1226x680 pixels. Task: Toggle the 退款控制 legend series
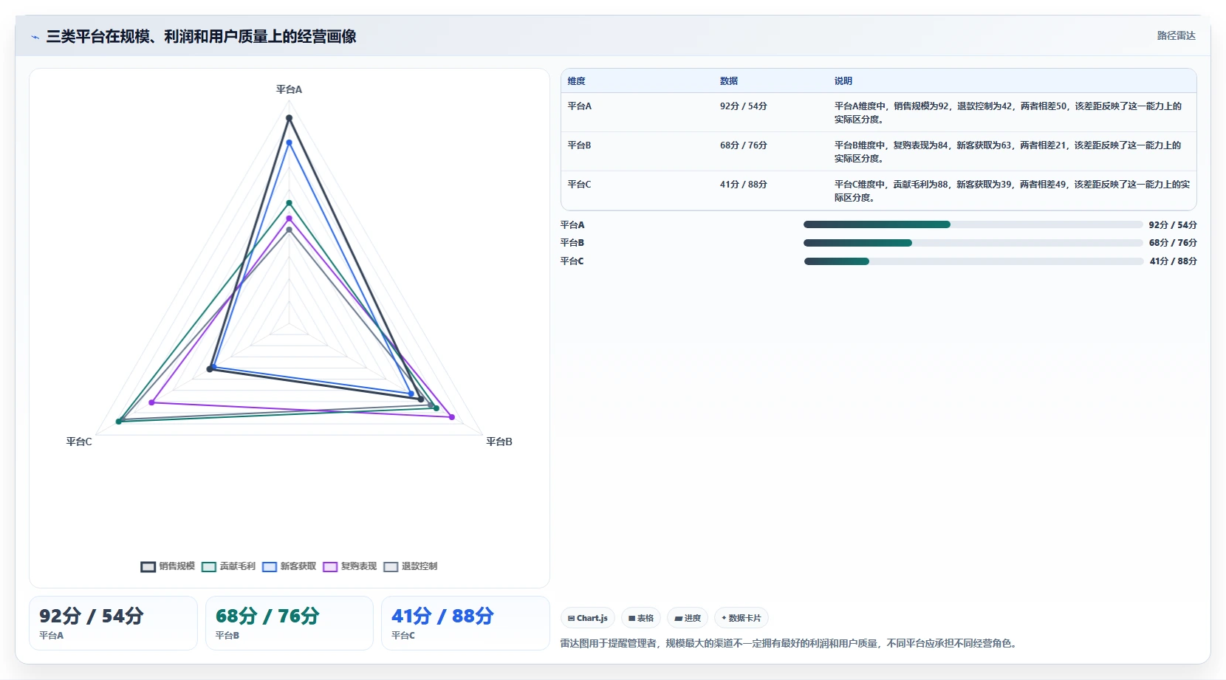click(x=410, y=566)
